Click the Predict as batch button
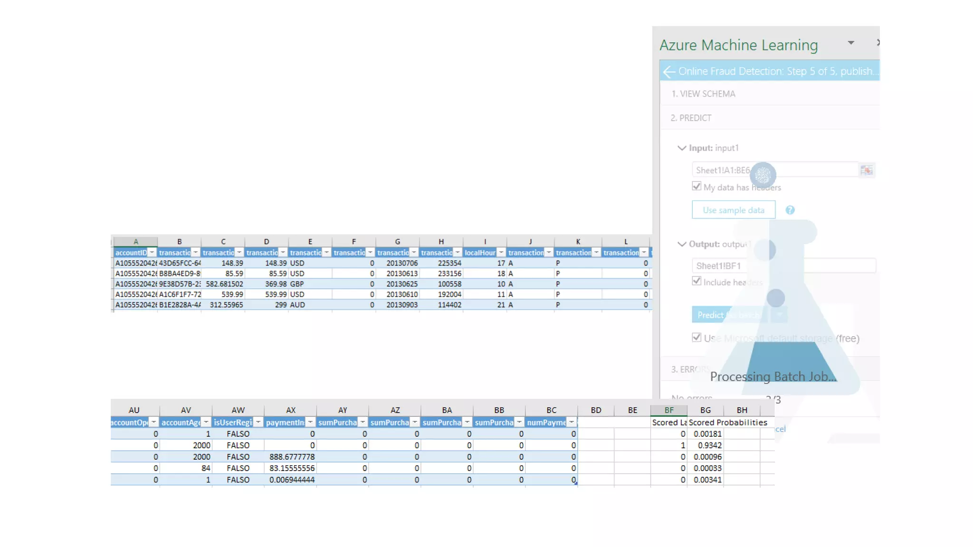Screen dimensions: 973x547 [x=727, y=315]
